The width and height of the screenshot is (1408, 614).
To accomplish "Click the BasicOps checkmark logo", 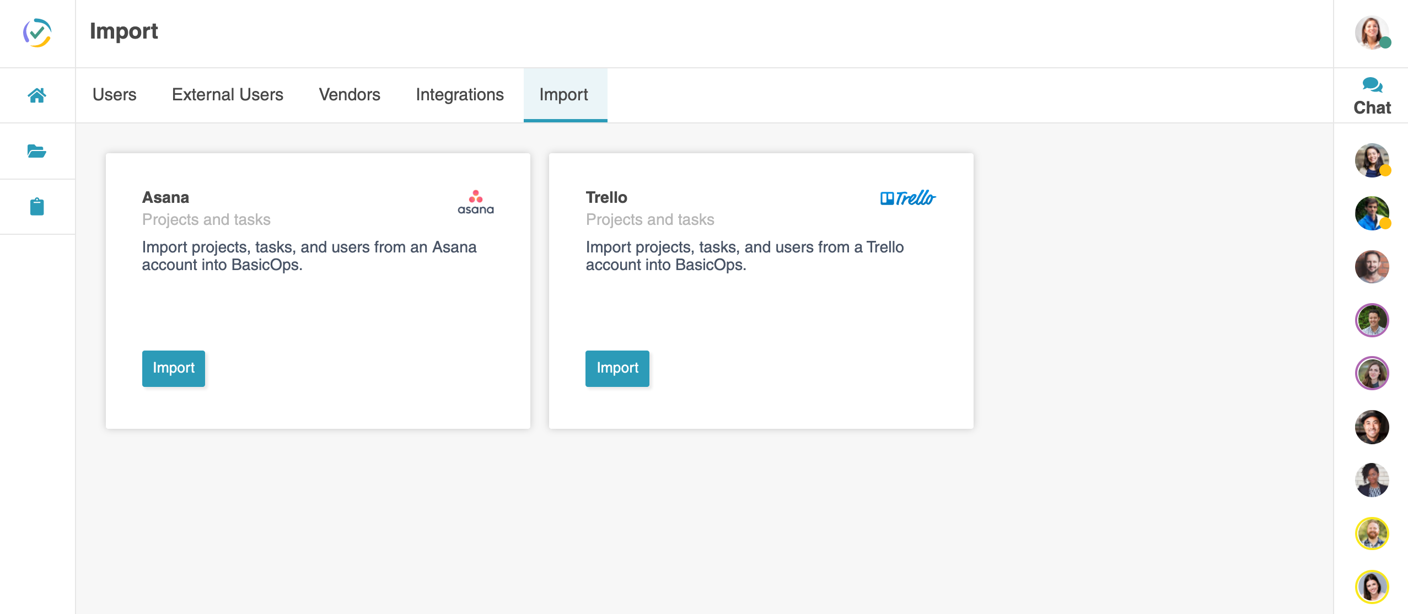I will point(37,33).
